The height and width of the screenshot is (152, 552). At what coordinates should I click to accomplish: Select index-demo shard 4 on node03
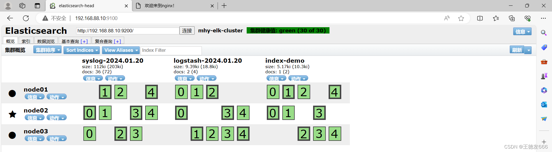pos(335,134)
